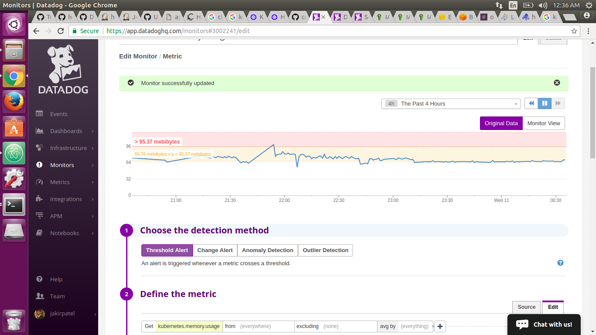Viewport: 596px width, 335px height.
Task: Open Atom editor from the dock
Action: 14,153
